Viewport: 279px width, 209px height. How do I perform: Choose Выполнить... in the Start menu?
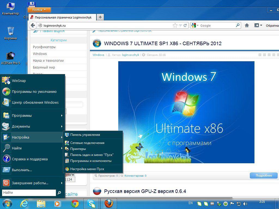pos(33,170)
